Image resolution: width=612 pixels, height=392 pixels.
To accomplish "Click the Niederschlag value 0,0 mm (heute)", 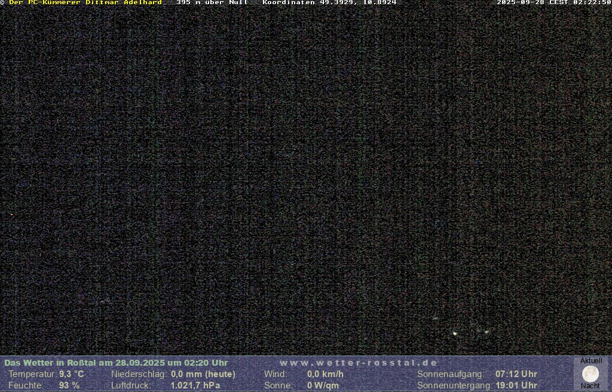I will (x=203, y=374).
